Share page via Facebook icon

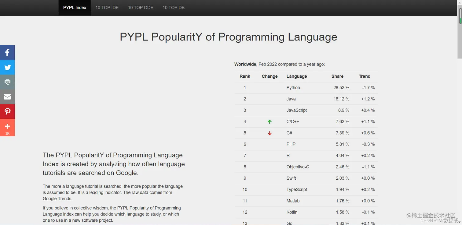pos(7,52)
